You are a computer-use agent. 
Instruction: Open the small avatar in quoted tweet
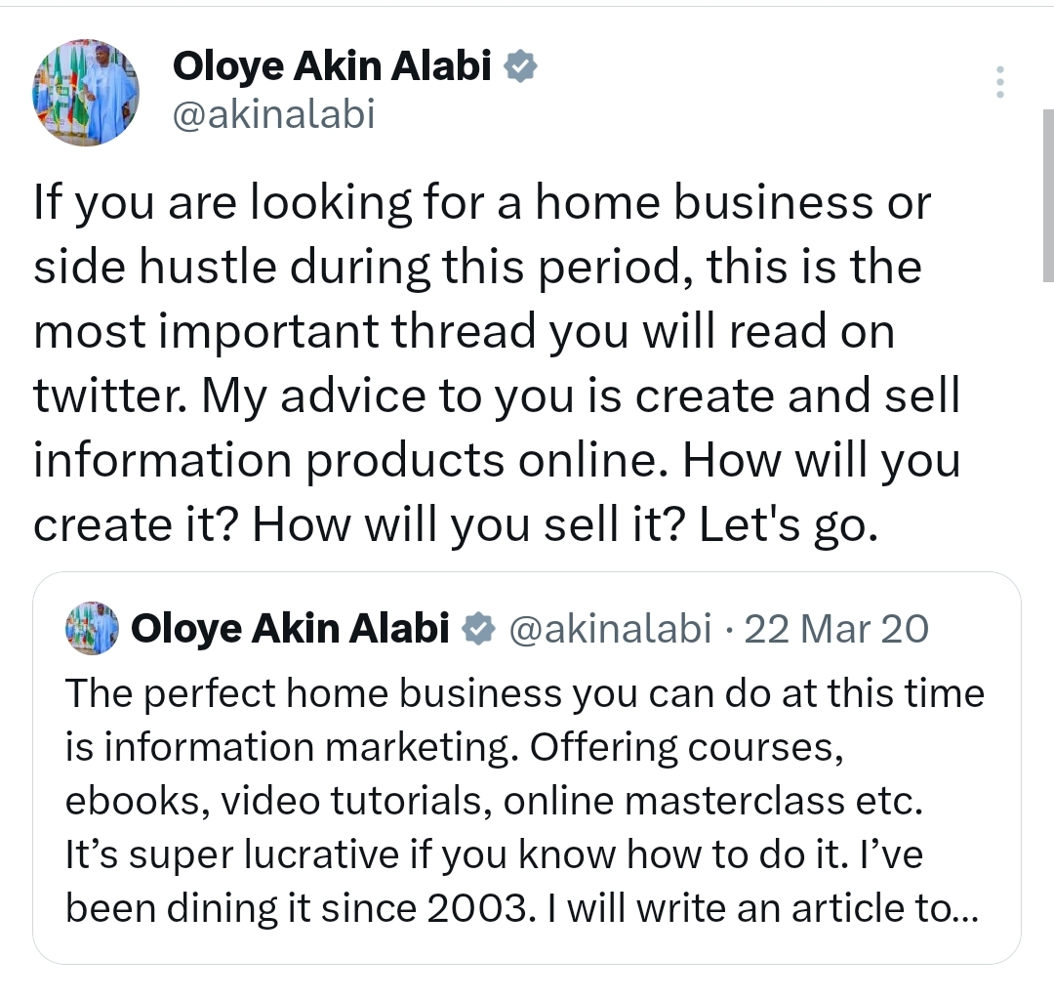[x=91, y=629]
